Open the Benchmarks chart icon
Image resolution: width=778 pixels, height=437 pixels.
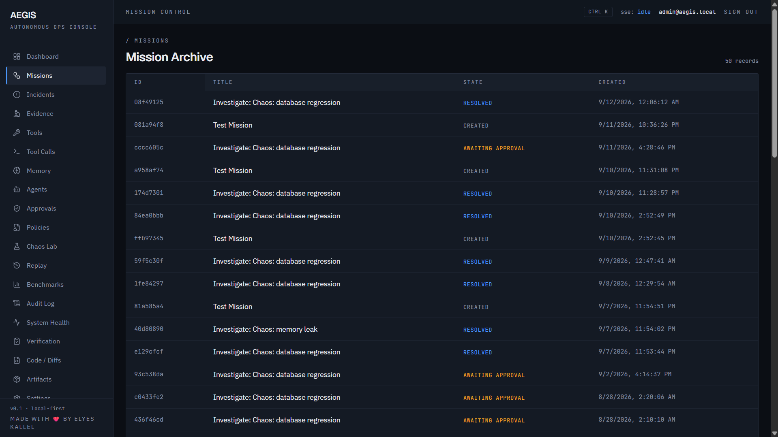point(17,285)
